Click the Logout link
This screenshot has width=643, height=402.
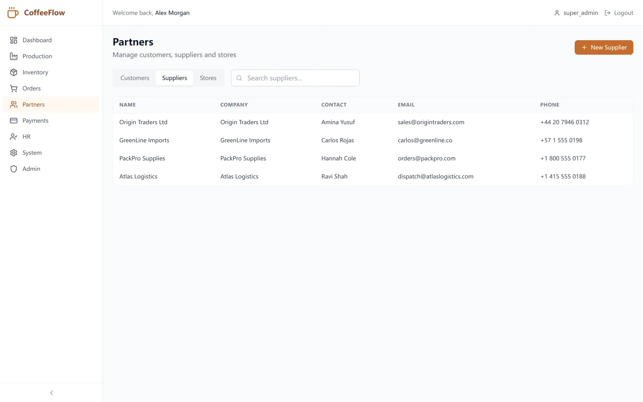pyautogui.click(x=619, y=13)
